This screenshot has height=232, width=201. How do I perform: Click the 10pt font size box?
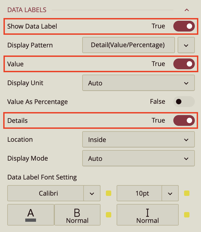click(x=139, y=193)
